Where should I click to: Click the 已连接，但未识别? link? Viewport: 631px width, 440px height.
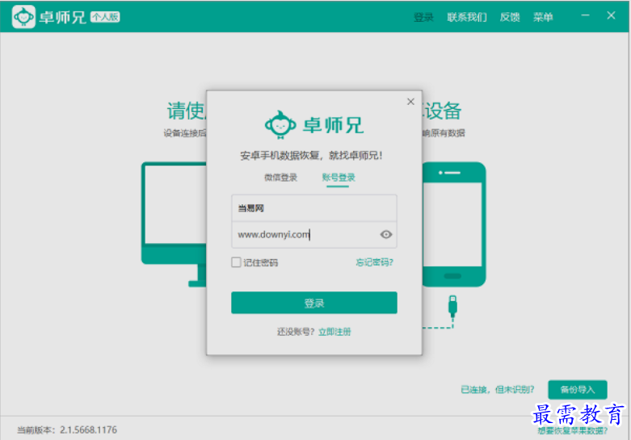498,389
